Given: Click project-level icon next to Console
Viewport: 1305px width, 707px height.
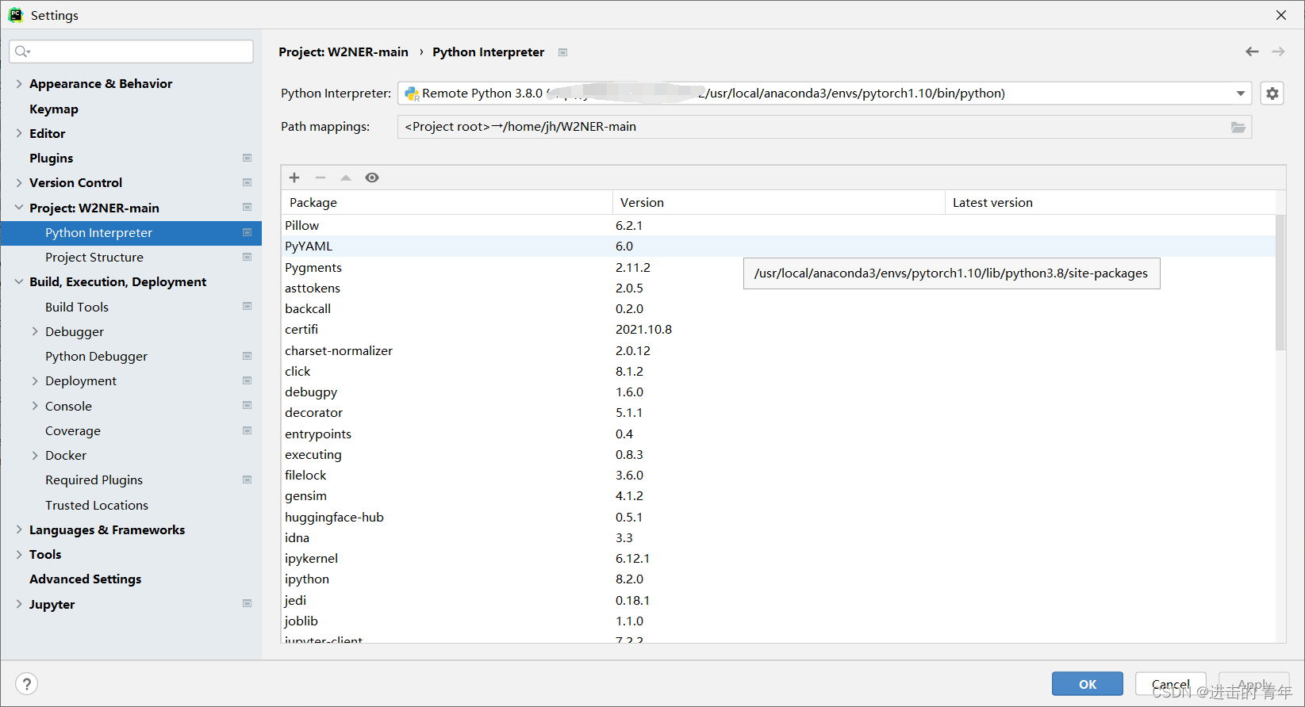Looking at the screenshot, I should 247,405.
